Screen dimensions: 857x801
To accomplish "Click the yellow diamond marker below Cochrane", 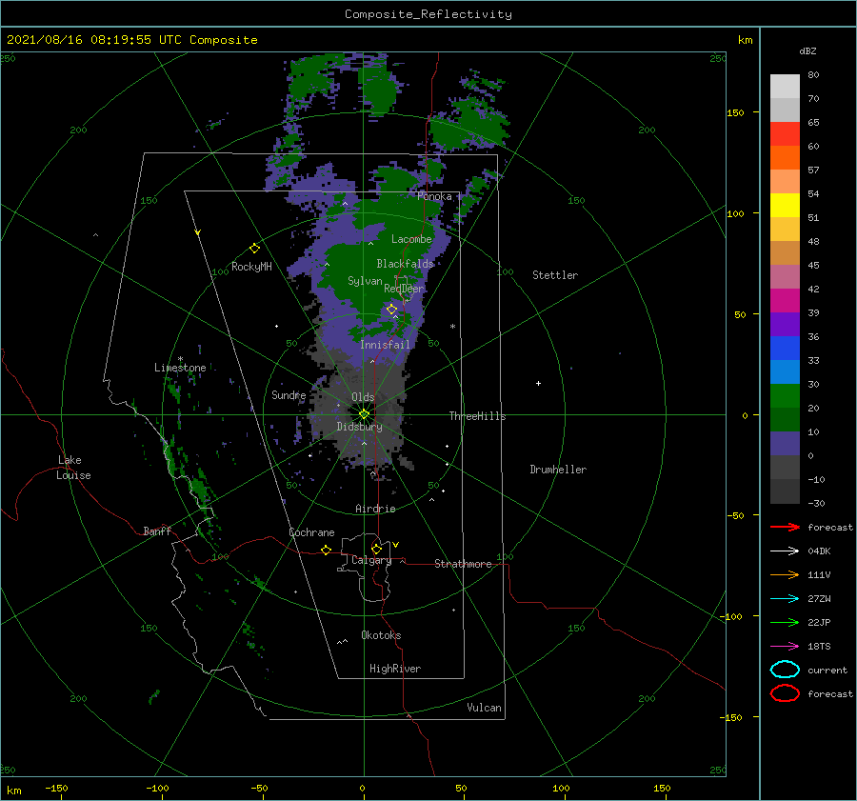I will [x=326, y=550].
